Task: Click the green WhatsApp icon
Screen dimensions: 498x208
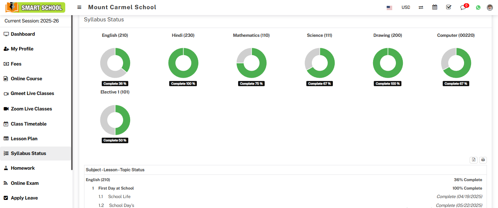Action: [x=478, y=7]
